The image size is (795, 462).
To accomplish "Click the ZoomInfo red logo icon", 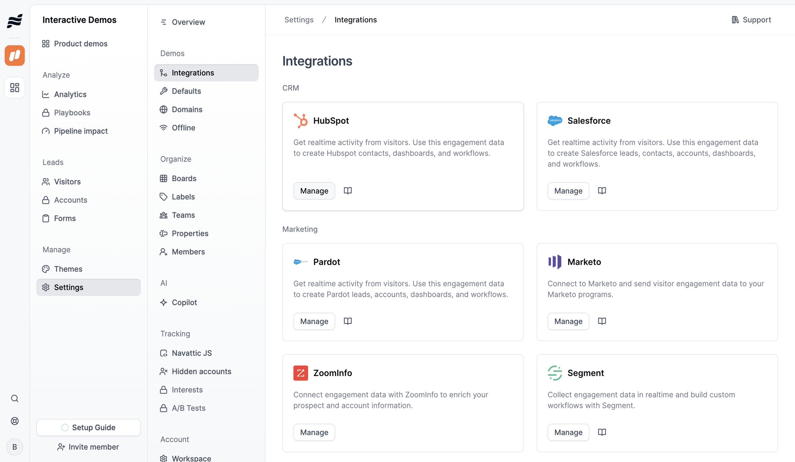I will [x=301, y=373].
